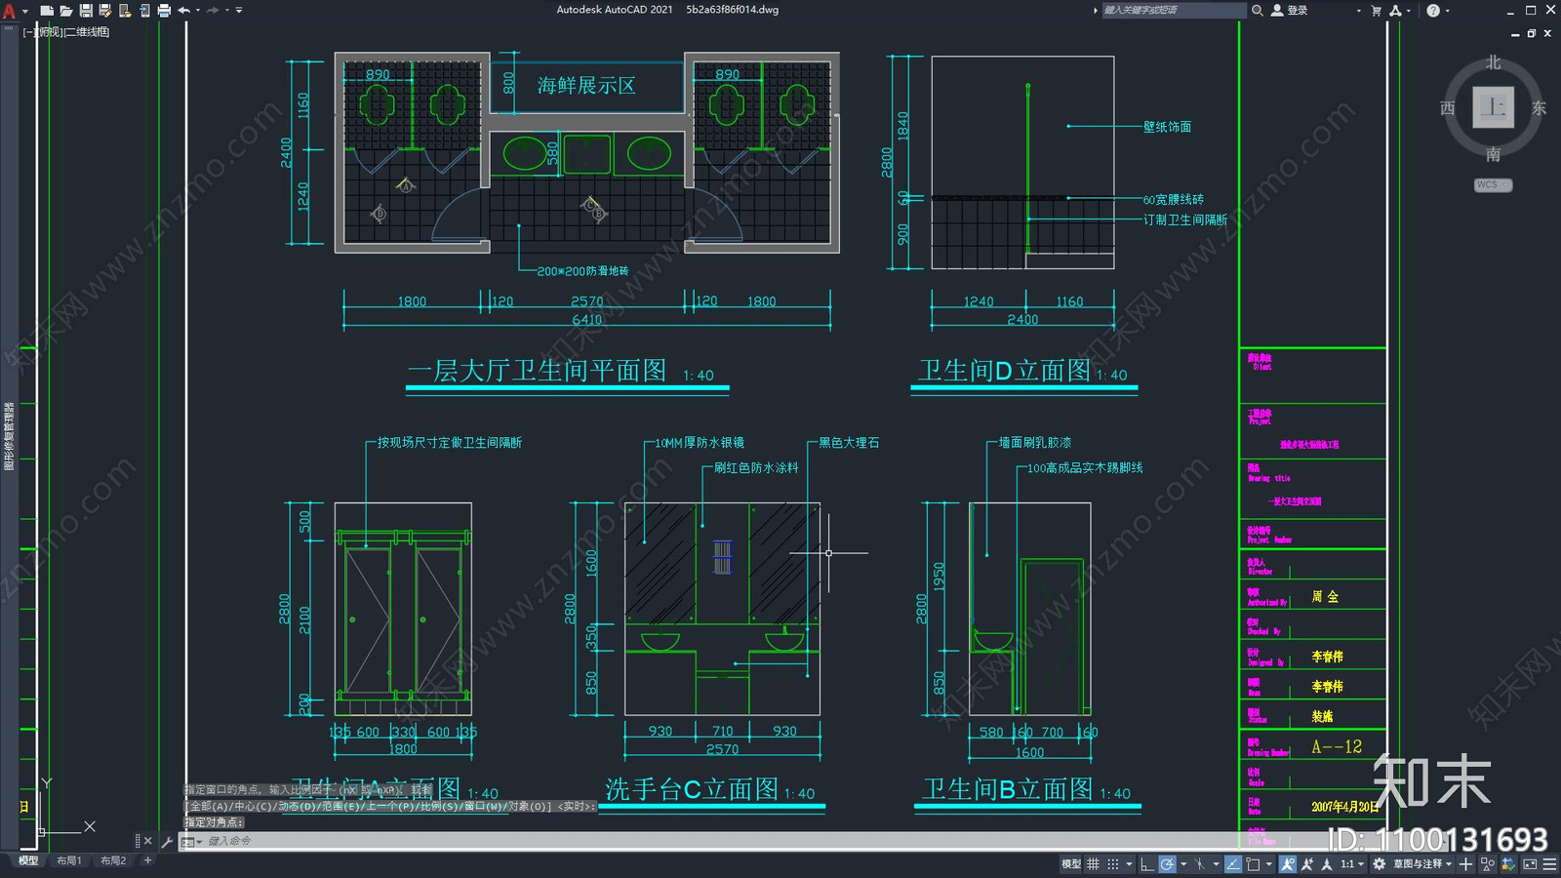Toggle ortho mode in the status bar

pos(1147,864)
